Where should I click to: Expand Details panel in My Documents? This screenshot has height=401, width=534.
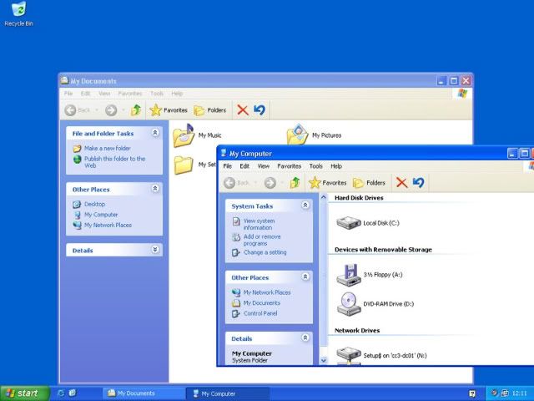pos(155,249)
